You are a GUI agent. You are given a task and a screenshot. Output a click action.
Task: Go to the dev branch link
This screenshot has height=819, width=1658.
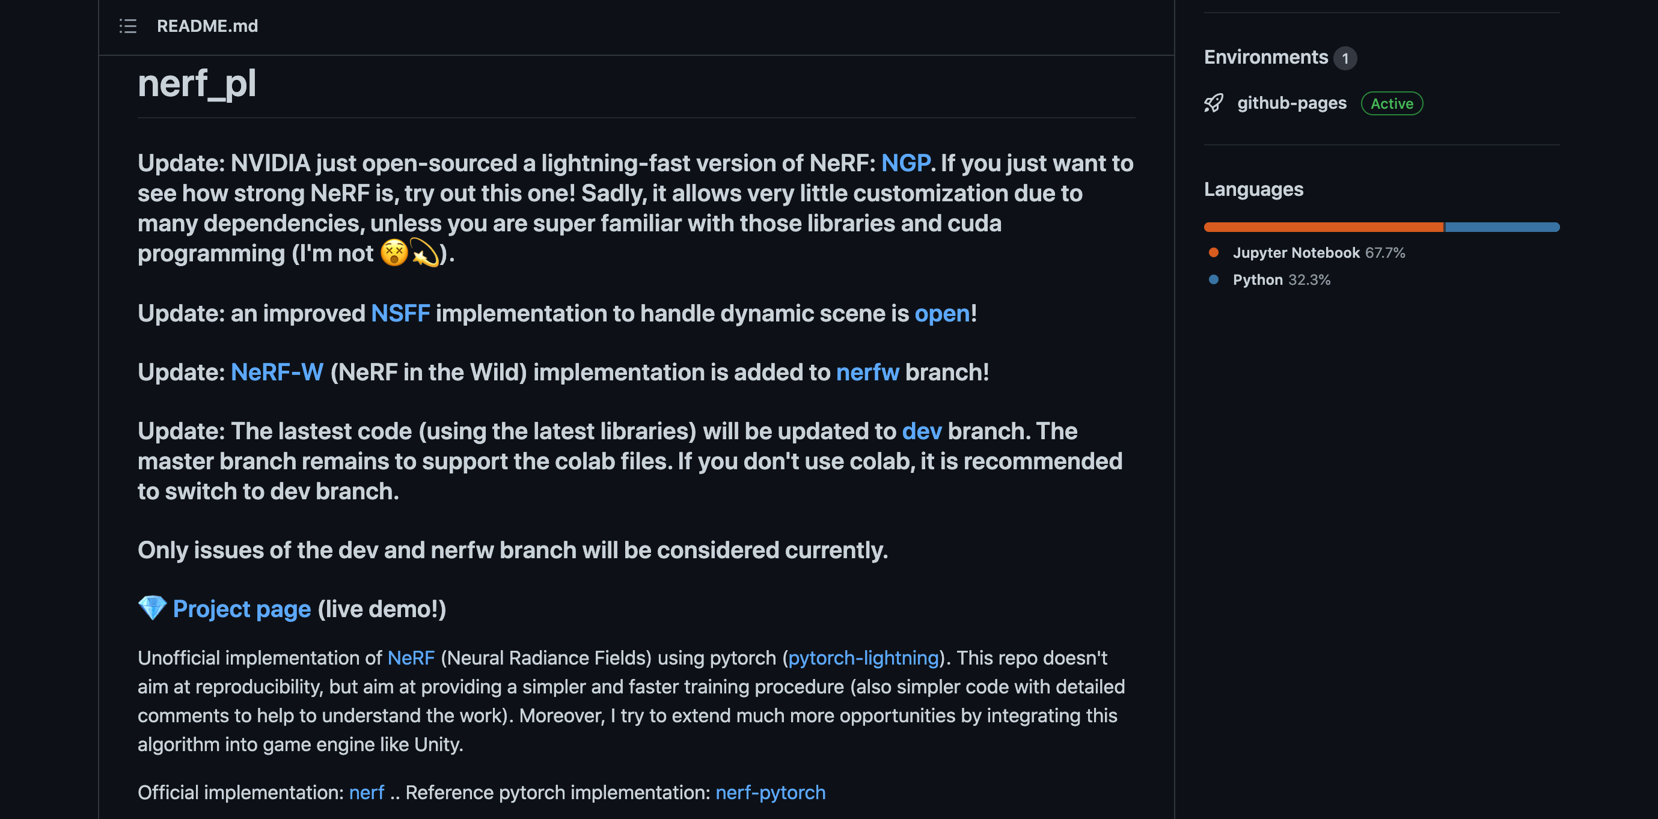[x=922, y=431]
